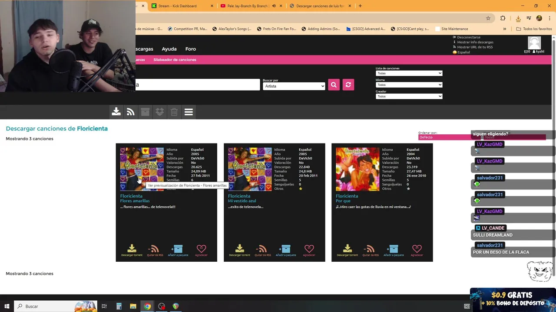
Task: Open the kyzhl user profile link
Action: (x=538, y=52)
